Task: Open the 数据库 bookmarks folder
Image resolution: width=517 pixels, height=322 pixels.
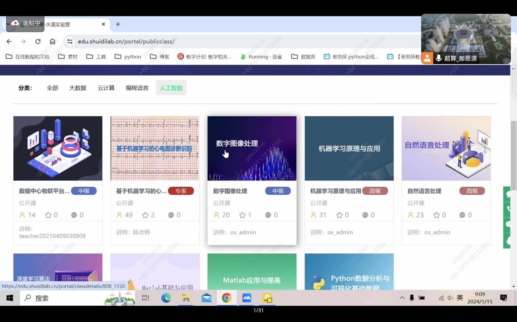Action: click(303, 57)
